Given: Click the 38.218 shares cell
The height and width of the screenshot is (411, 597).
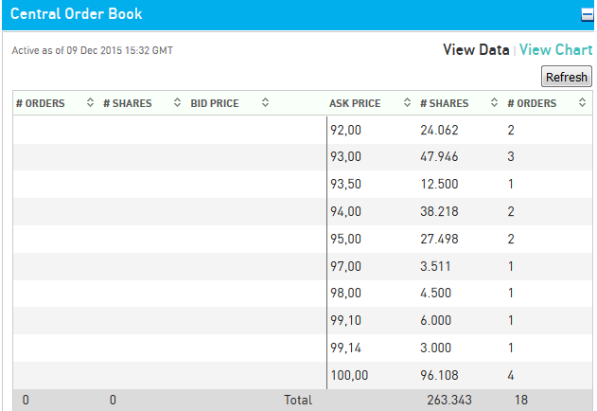Looking at the screenshot, I should point(439,212).
